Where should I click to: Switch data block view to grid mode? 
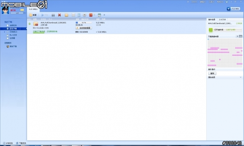pyautogui.click(x=241, y=36)
